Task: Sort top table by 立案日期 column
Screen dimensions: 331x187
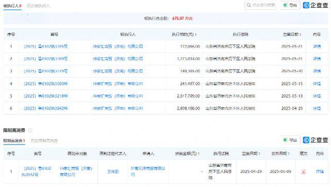Action: click(x=300, y=35)
